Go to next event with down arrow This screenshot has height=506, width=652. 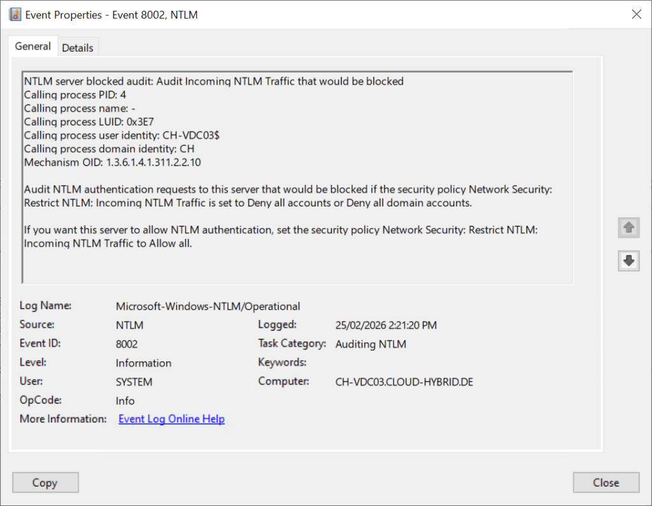coord(628,261)
